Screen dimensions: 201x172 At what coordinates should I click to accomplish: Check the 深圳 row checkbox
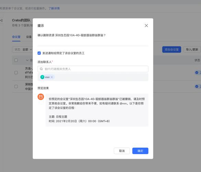point(16,86)
